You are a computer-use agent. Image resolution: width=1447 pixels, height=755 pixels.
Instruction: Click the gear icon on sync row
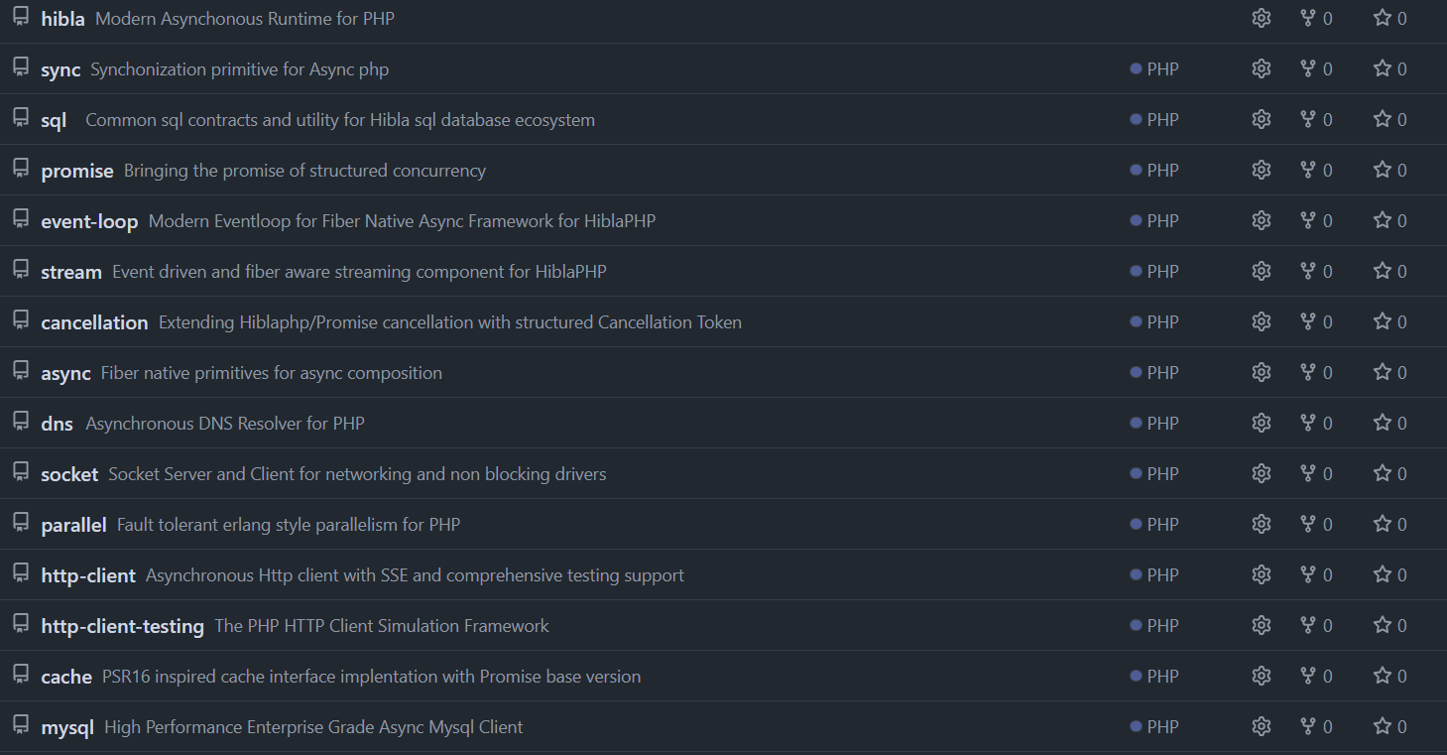1262,68
